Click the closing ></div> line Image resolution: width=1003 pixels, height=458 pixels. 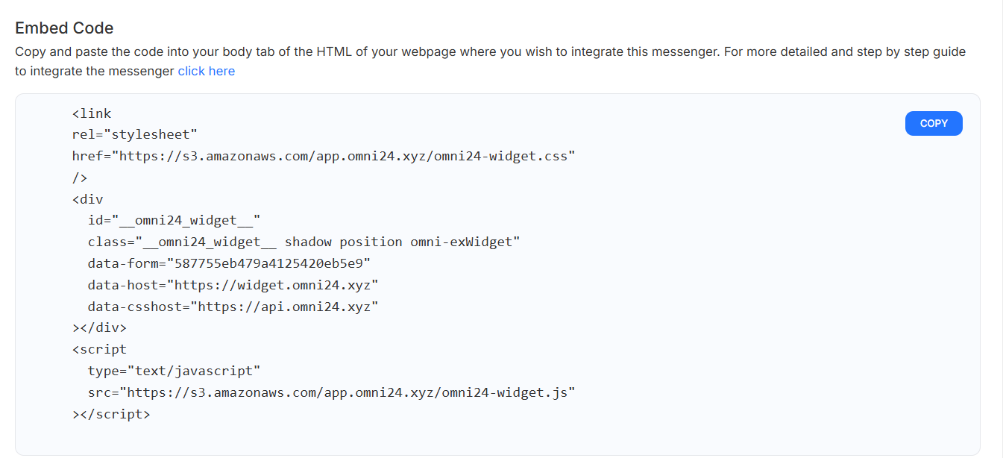pos(100,327)
